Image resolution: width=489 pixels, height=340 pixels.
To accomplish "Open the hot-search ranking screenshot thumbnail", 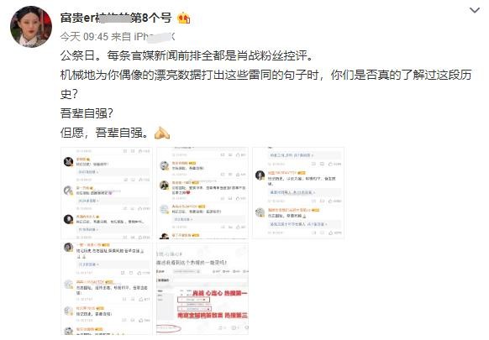I will tap(202, 289).
